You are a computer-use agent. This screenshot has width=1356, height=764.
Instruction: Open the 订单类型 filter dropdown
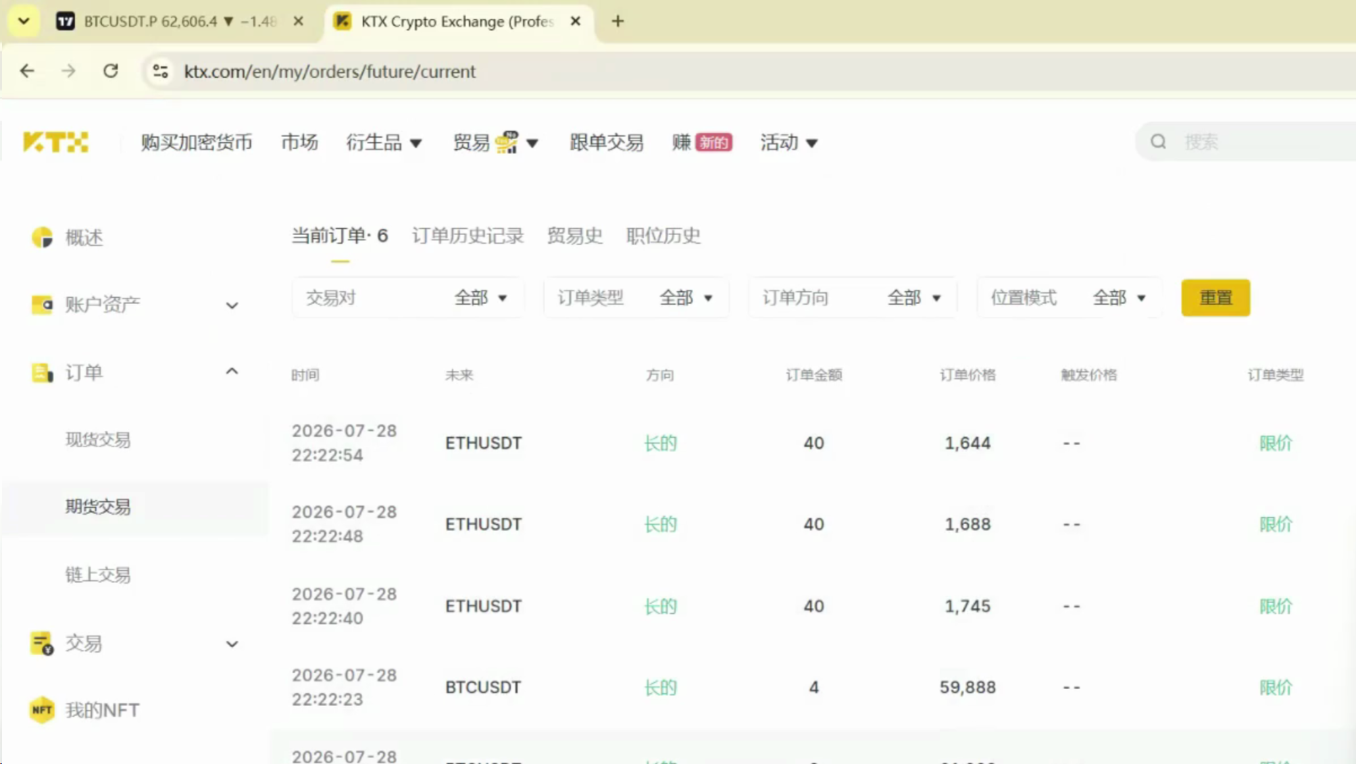click(x=636, y=298)
